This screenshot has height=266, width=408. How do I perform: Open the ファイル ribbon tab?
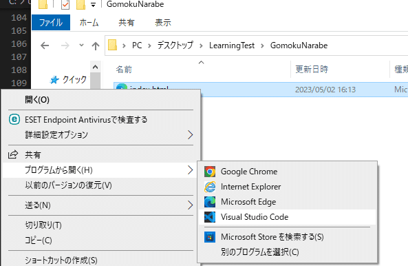[51, 23]
